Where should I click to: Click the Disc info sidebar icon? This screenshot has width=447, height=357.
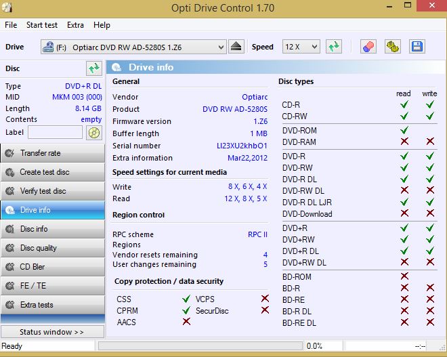pyautogui.click(x=9, y=229)
